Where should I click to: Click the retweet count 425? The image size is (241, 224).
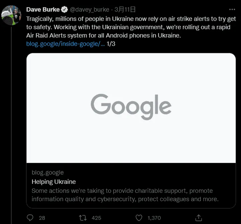96,218
